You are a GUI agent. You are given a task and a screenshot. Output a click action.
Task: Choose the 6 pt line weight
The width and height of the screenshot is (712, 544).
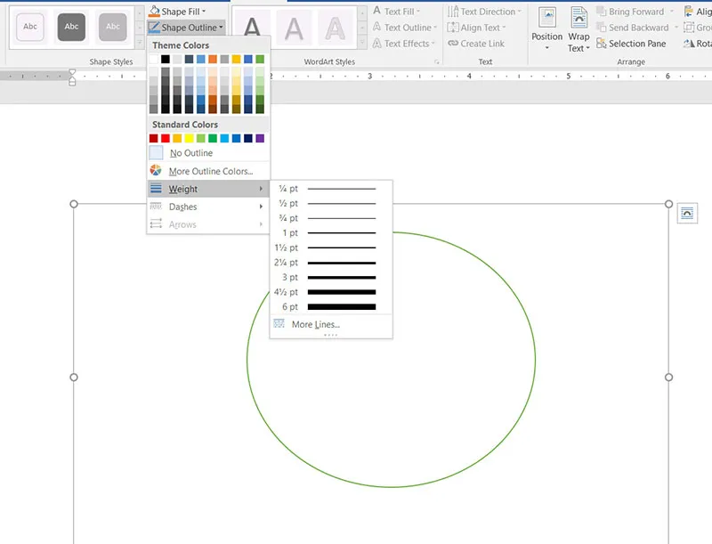[330, 307]
